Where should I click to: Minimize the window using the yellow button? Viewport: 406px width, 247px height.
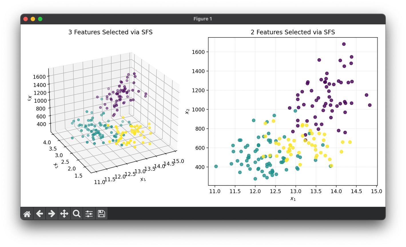[33, 19]
